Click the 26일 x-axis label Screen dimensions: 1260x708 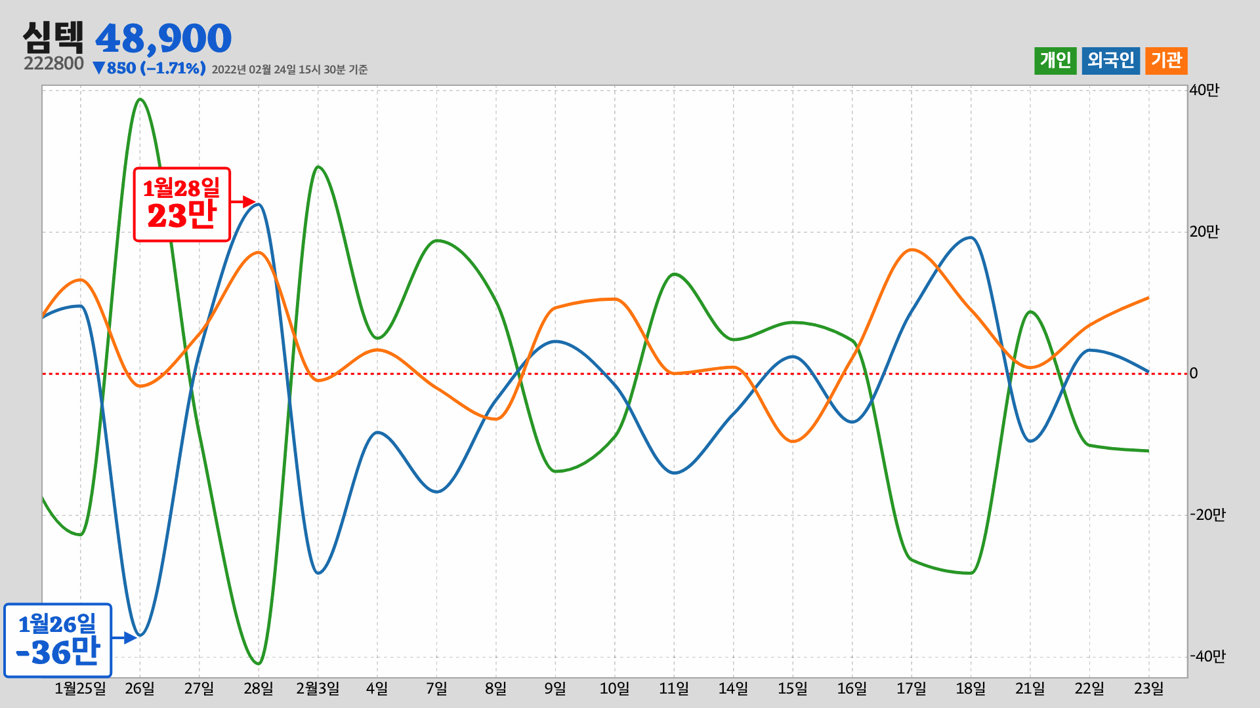click(x=140, y=689)
